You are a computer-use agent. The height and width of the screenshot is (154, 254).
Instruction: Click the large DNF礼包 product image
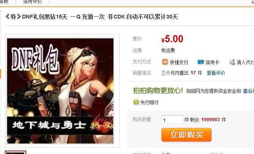coord(60,91)
